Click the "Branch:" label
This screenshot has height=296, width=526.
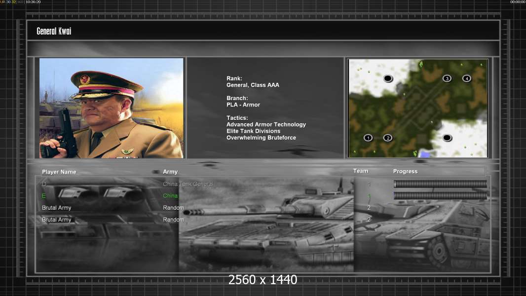[237, 98]
